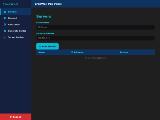This screenshot has height=120, width=160.
Task: Switch to Server Control
Action: click(16, 37)
